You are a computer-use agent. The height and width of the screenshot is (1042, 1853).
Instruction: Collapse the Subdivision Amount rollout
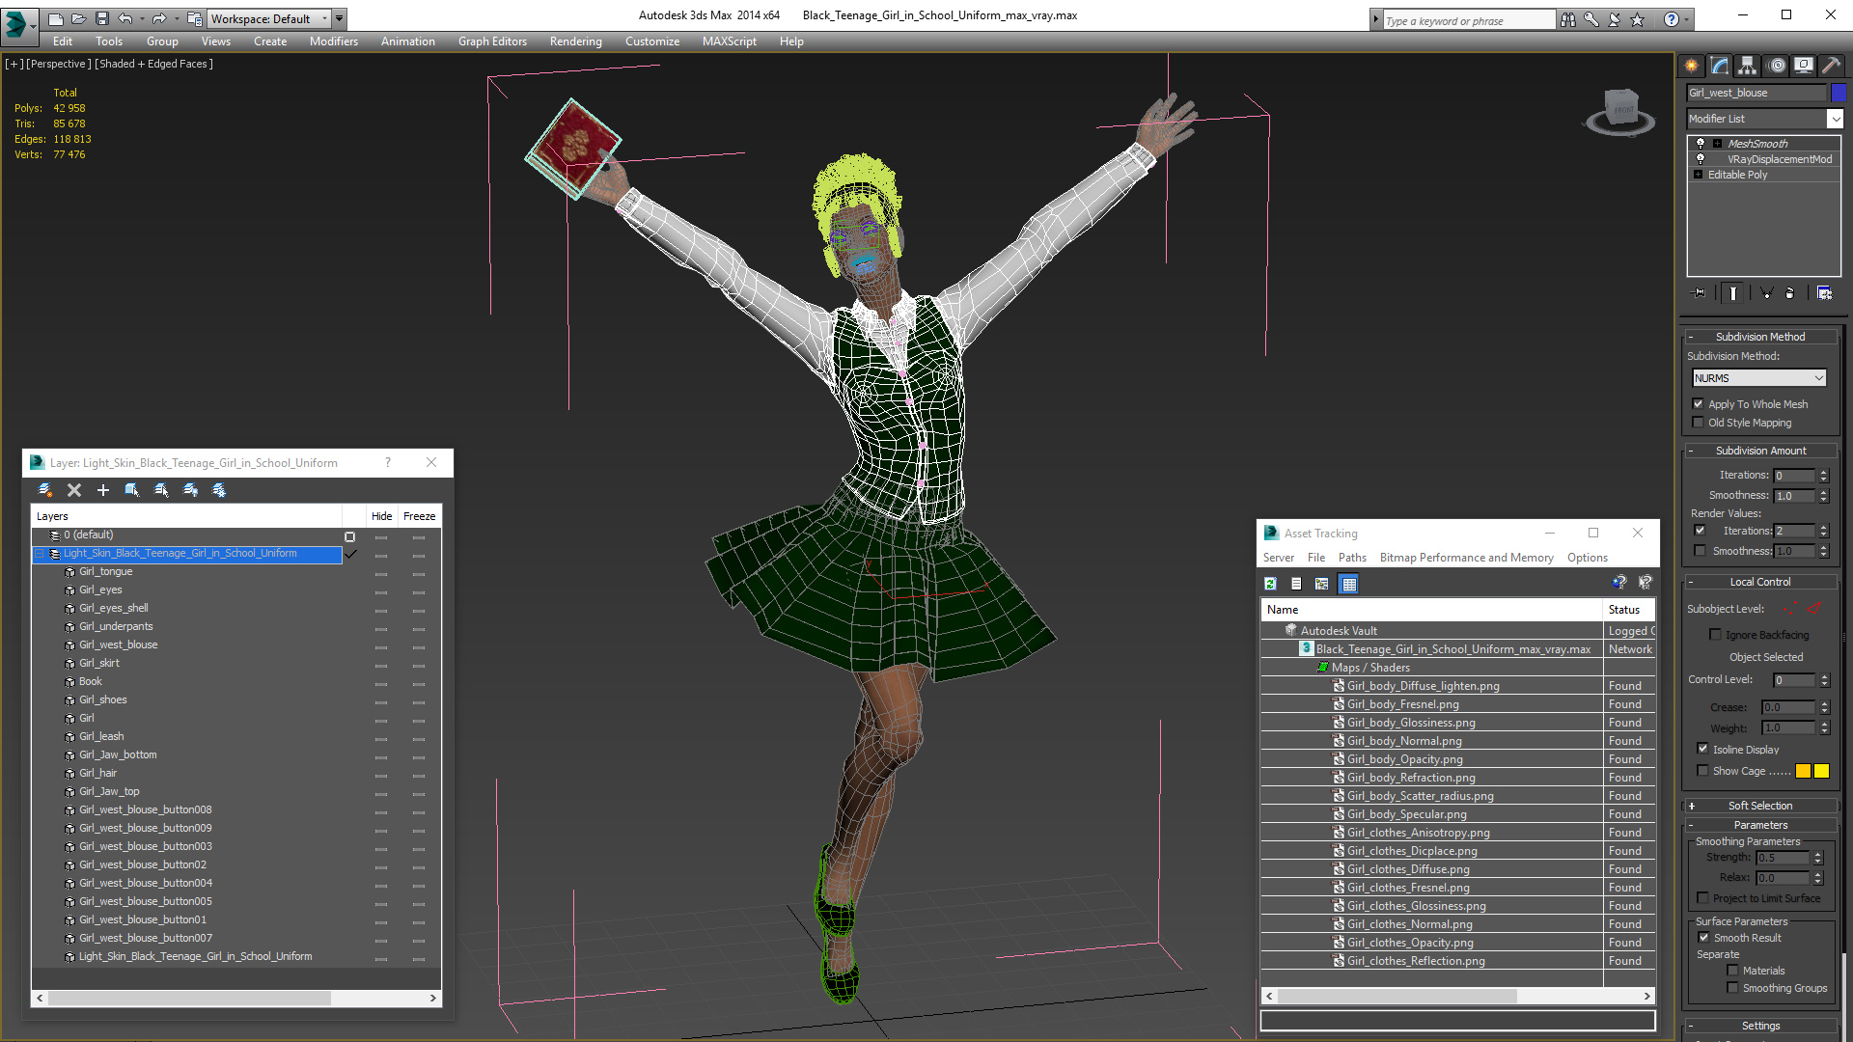[1760, 451]
